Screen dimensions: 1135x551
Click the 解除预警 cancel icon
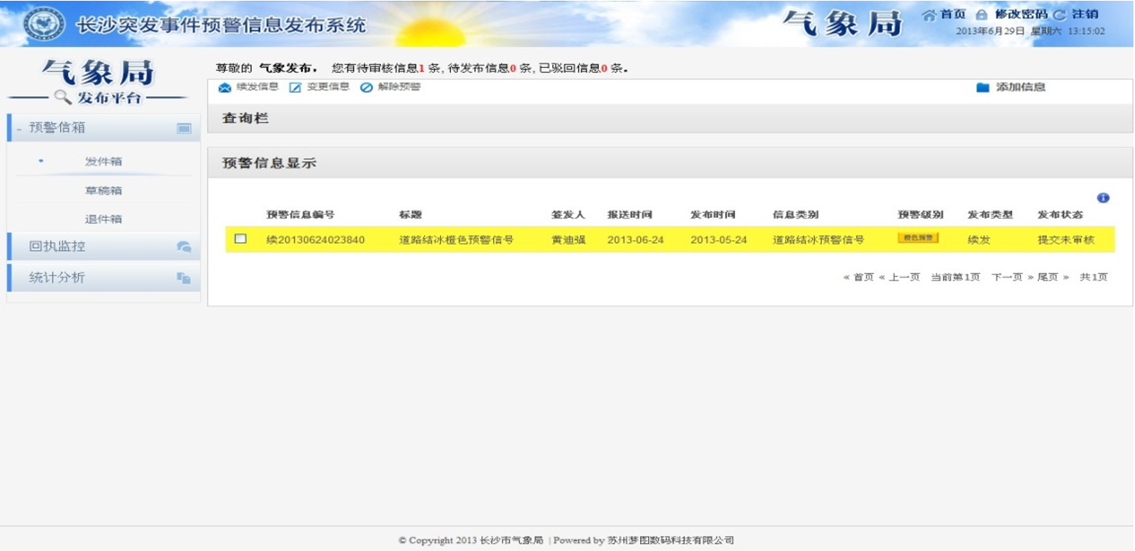pos(366,88)
